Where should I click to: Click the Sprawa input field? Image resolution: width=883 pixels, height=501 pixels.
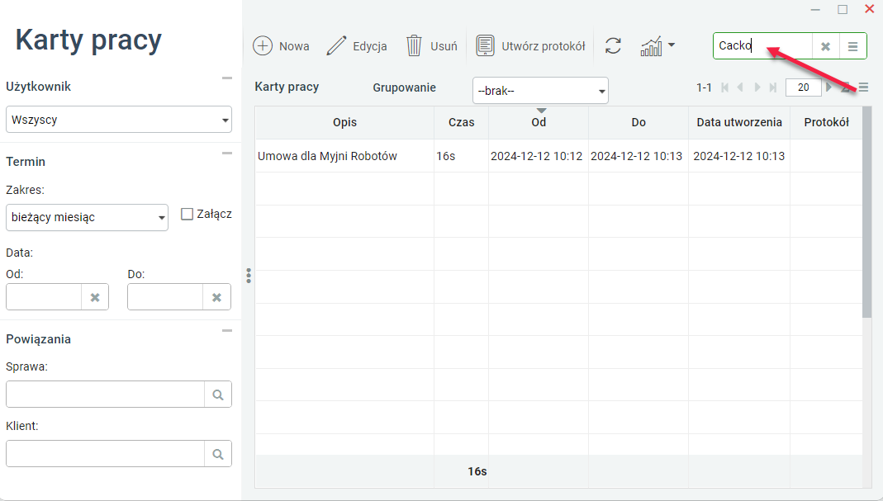coord(105,394)
